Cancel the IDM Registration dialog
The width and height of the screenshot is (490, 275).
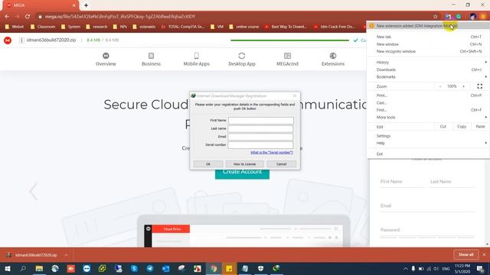point(281,164)
